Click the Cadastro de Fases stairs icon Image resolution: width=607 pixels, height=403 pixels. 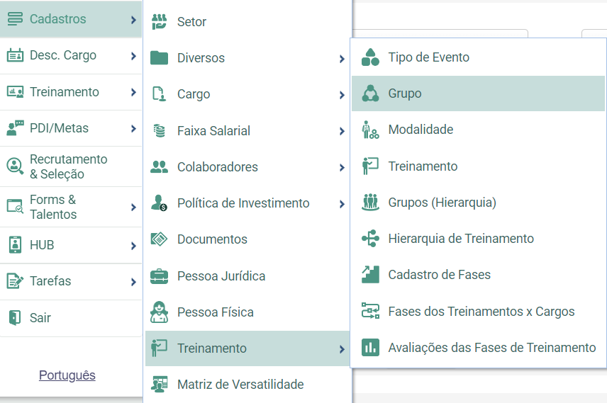point(370,275)
